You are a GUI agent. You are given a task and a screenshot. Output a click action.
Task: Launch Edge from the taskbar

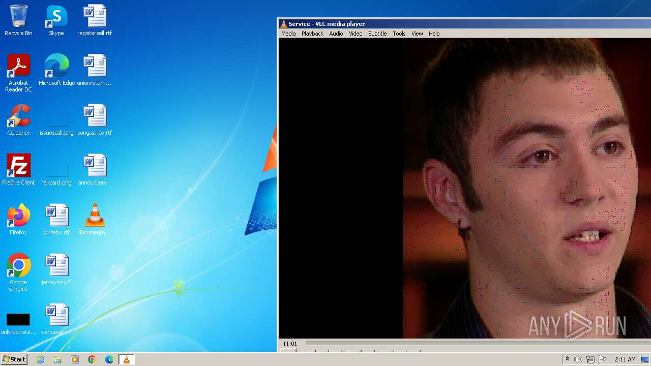pyautogui.click(x=109, y=359)
